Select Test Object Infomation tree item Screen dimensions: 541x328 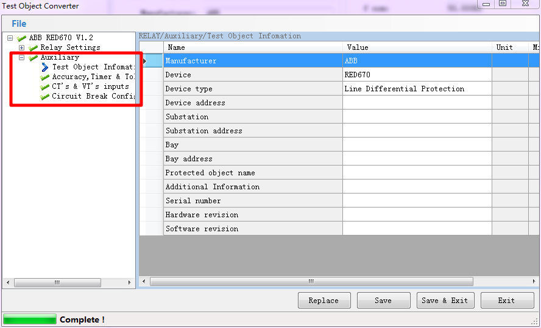click(93, 67)
